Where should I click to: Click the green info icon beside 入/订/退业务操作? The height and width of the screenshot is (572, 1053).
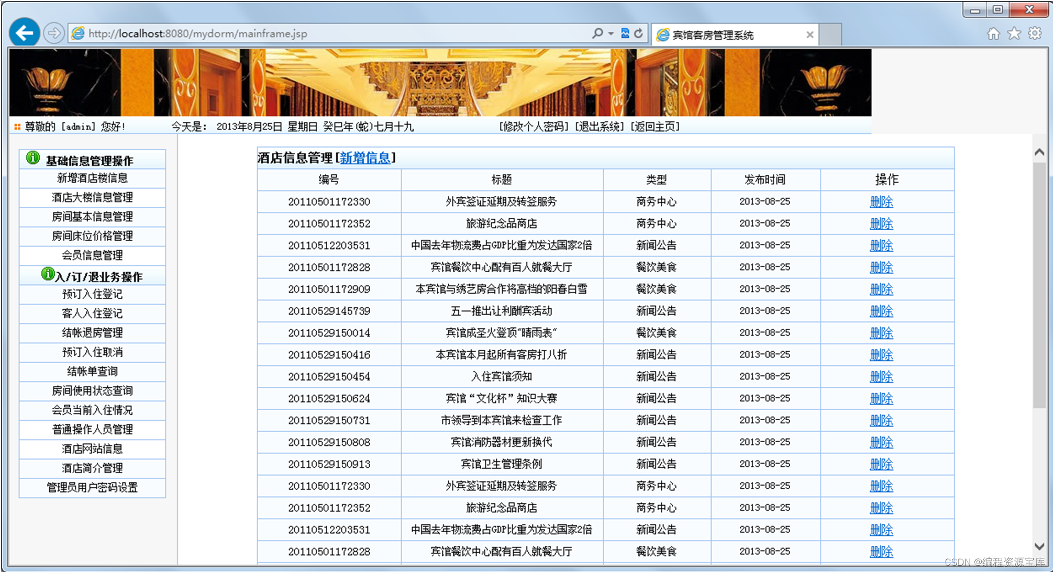48,274
